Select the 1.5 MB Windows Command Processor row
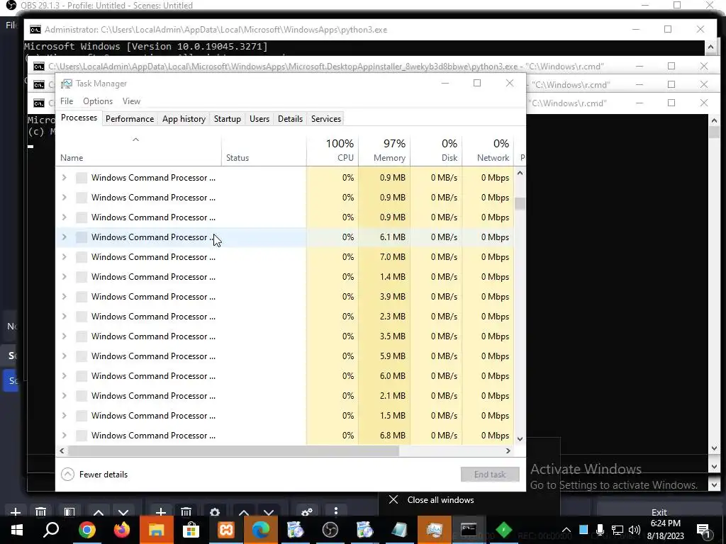This screenshot has height=544, width=726. pyautogui.click(x=285, y=415)
